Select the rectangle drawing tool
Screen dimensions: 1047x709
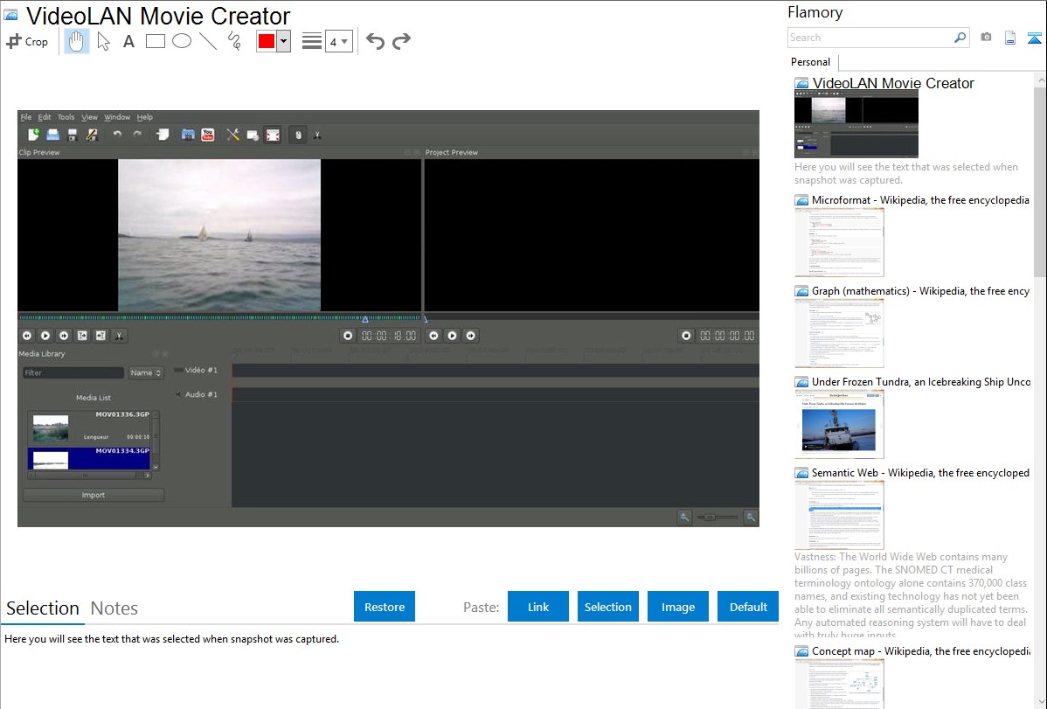pyautogui.click(x=155, y=41)
